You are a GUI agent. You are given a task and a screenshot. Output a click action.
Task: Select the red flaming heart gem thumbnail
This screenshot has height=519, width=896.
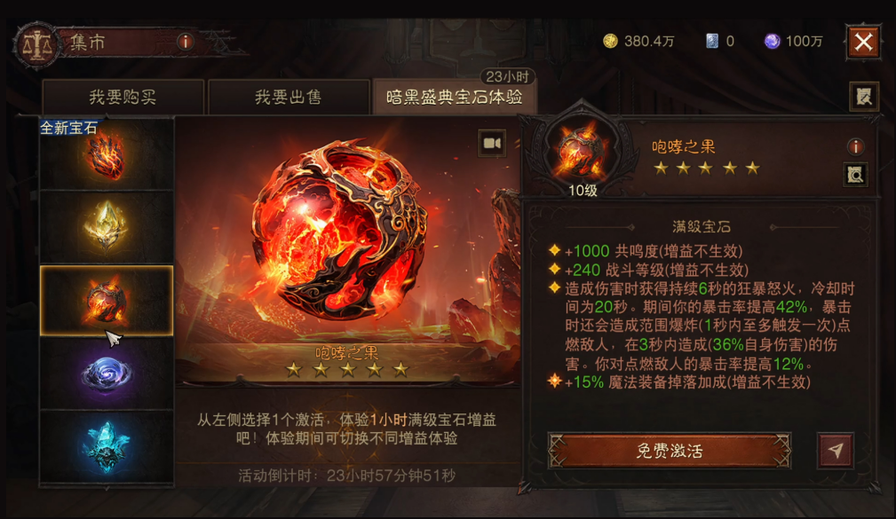pyautogui.click(x=107, y=154)
